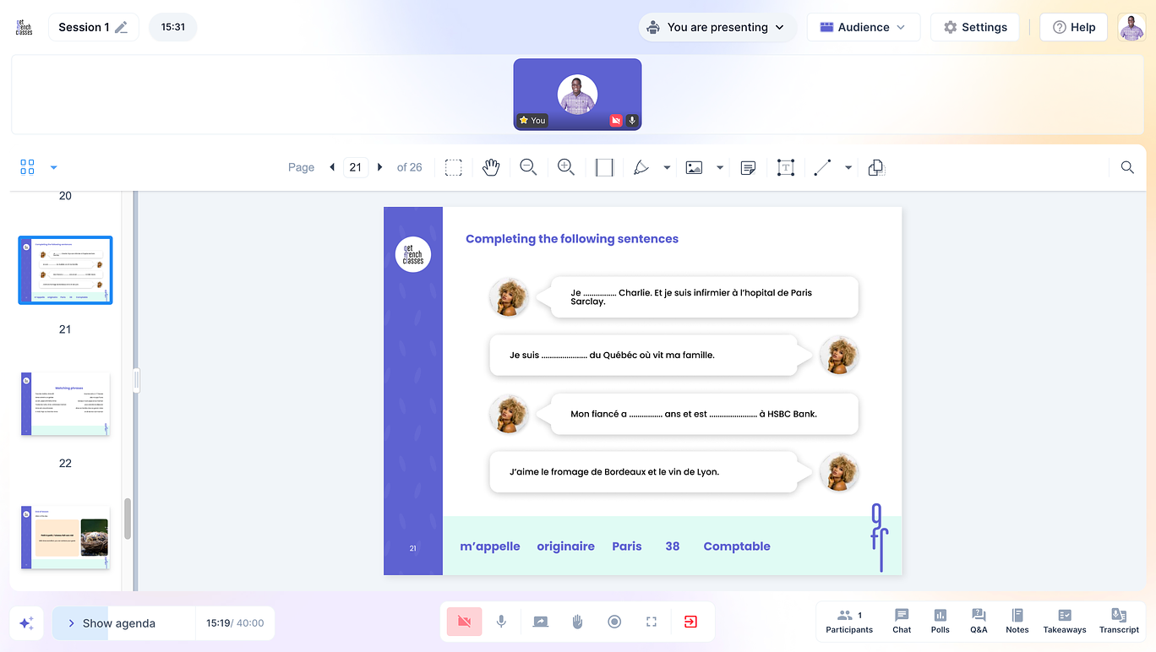Expand the image tool options arrow
1156x652 pixels.
720,167
